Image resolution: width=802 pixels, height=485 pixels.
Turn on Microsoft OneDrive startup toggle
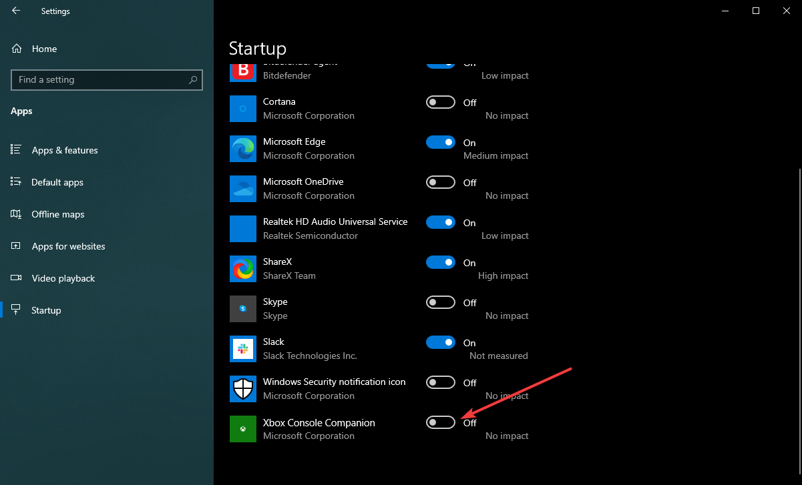pyautogui.click(x=441, y=182)
